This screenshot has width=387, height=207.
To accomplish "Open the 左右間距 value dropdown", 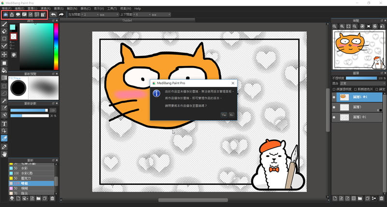I will [x=100, y=14].
